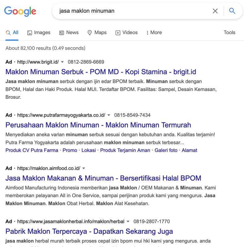The height and width of the screenshot is (247, 244).
Task: Open Maklon Minuman Serbuk brigit.id result
Action: click(x=101, y=72)
